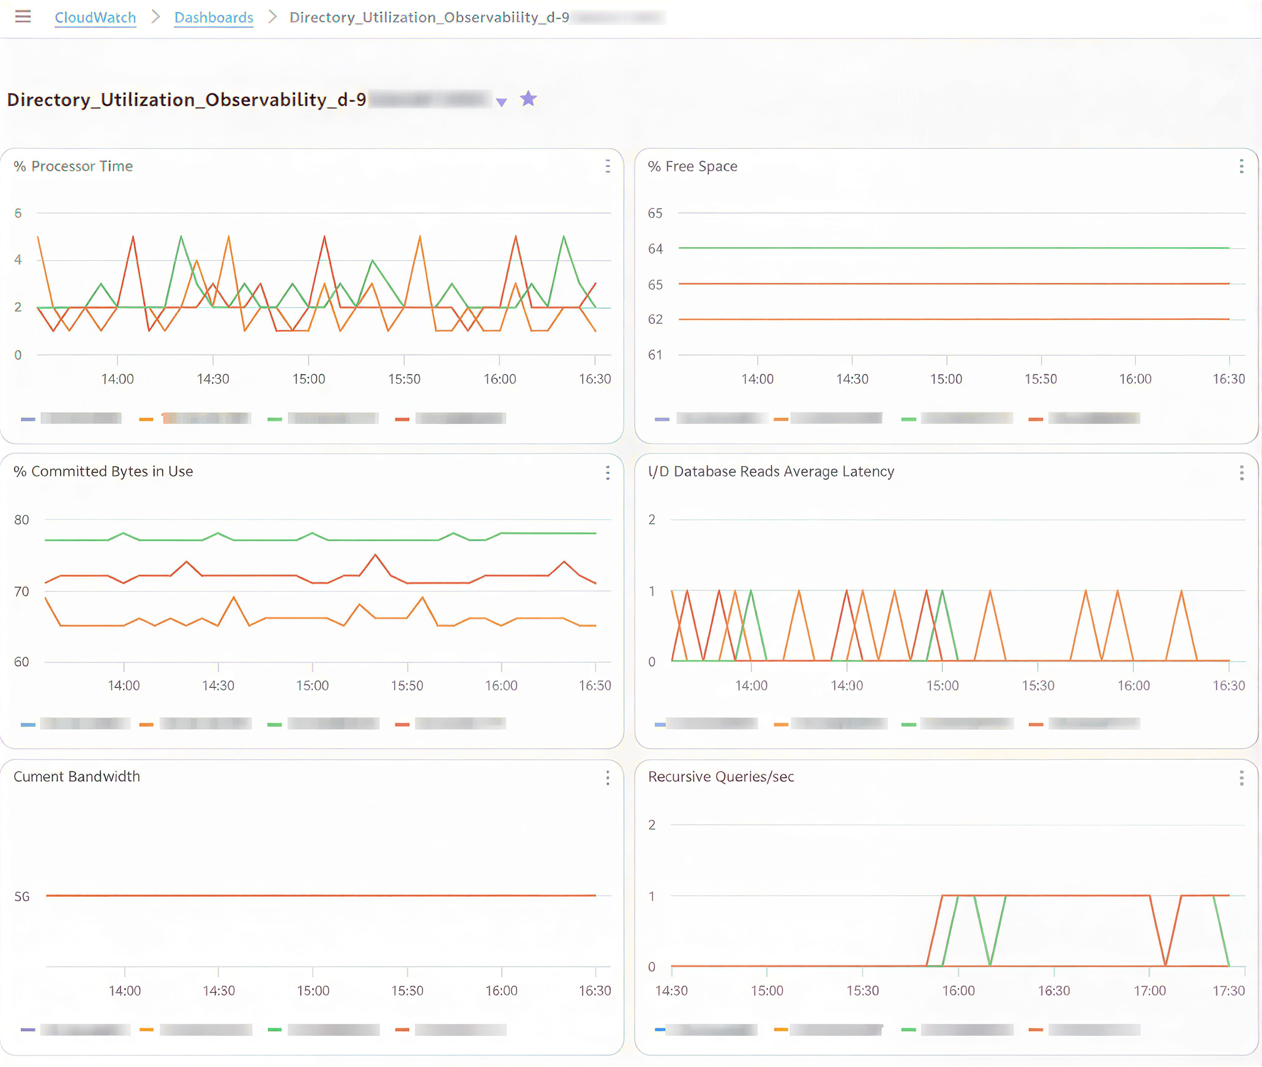The height and width of the screenshot is (1067, 1262).
Task: Open the Recursive Queries/sec widget options menu
Action: (x=1241, y=778)
